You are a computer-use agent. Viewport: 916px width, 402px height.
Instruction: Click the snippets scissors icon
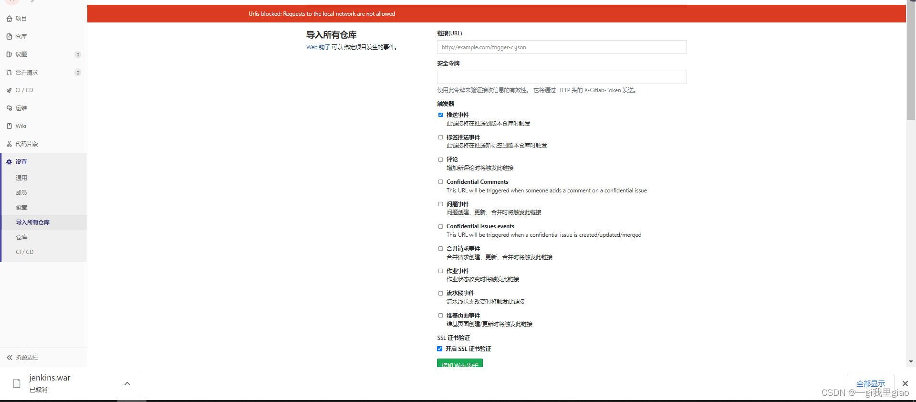point(9,144)
